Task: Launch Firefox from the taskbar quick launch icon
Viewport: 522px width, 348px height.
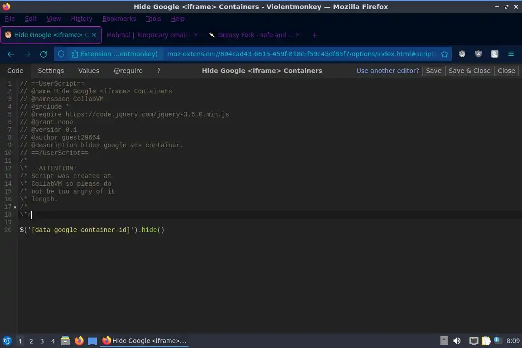Action: coord(79,341)
